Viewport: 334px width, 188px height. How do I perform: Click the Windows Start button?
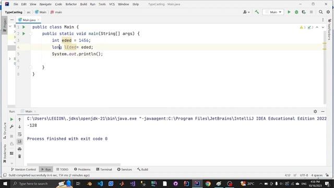click(x=5, y=183)
